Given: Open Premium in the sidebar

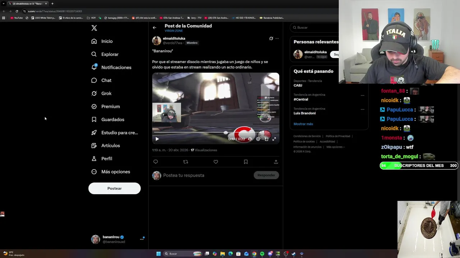Looking at the screenshot, I should click(x=106, y=106).
